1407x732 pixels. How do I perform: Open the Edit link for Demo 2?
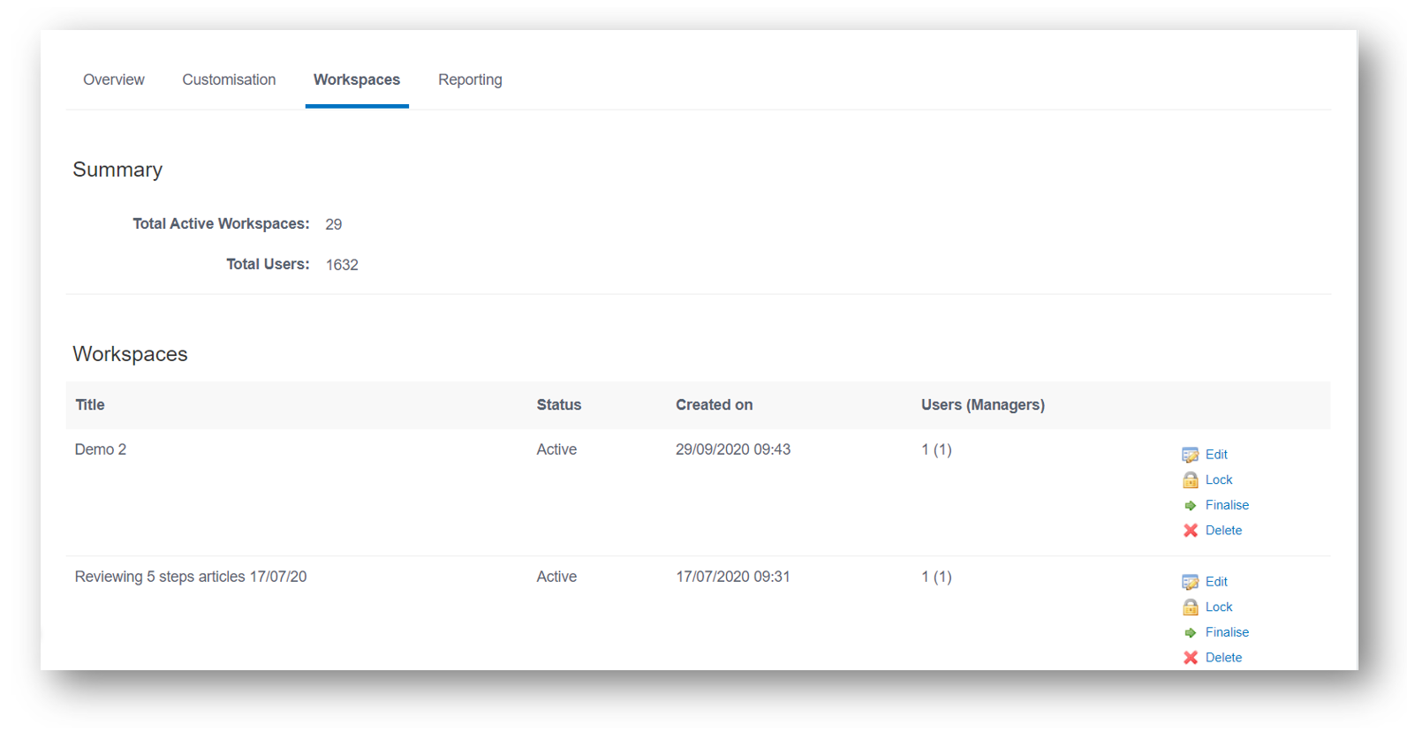[x=1216, y=455]
